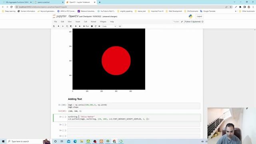
Task: Cut the selected cells
Action: (x=63, y=26)
